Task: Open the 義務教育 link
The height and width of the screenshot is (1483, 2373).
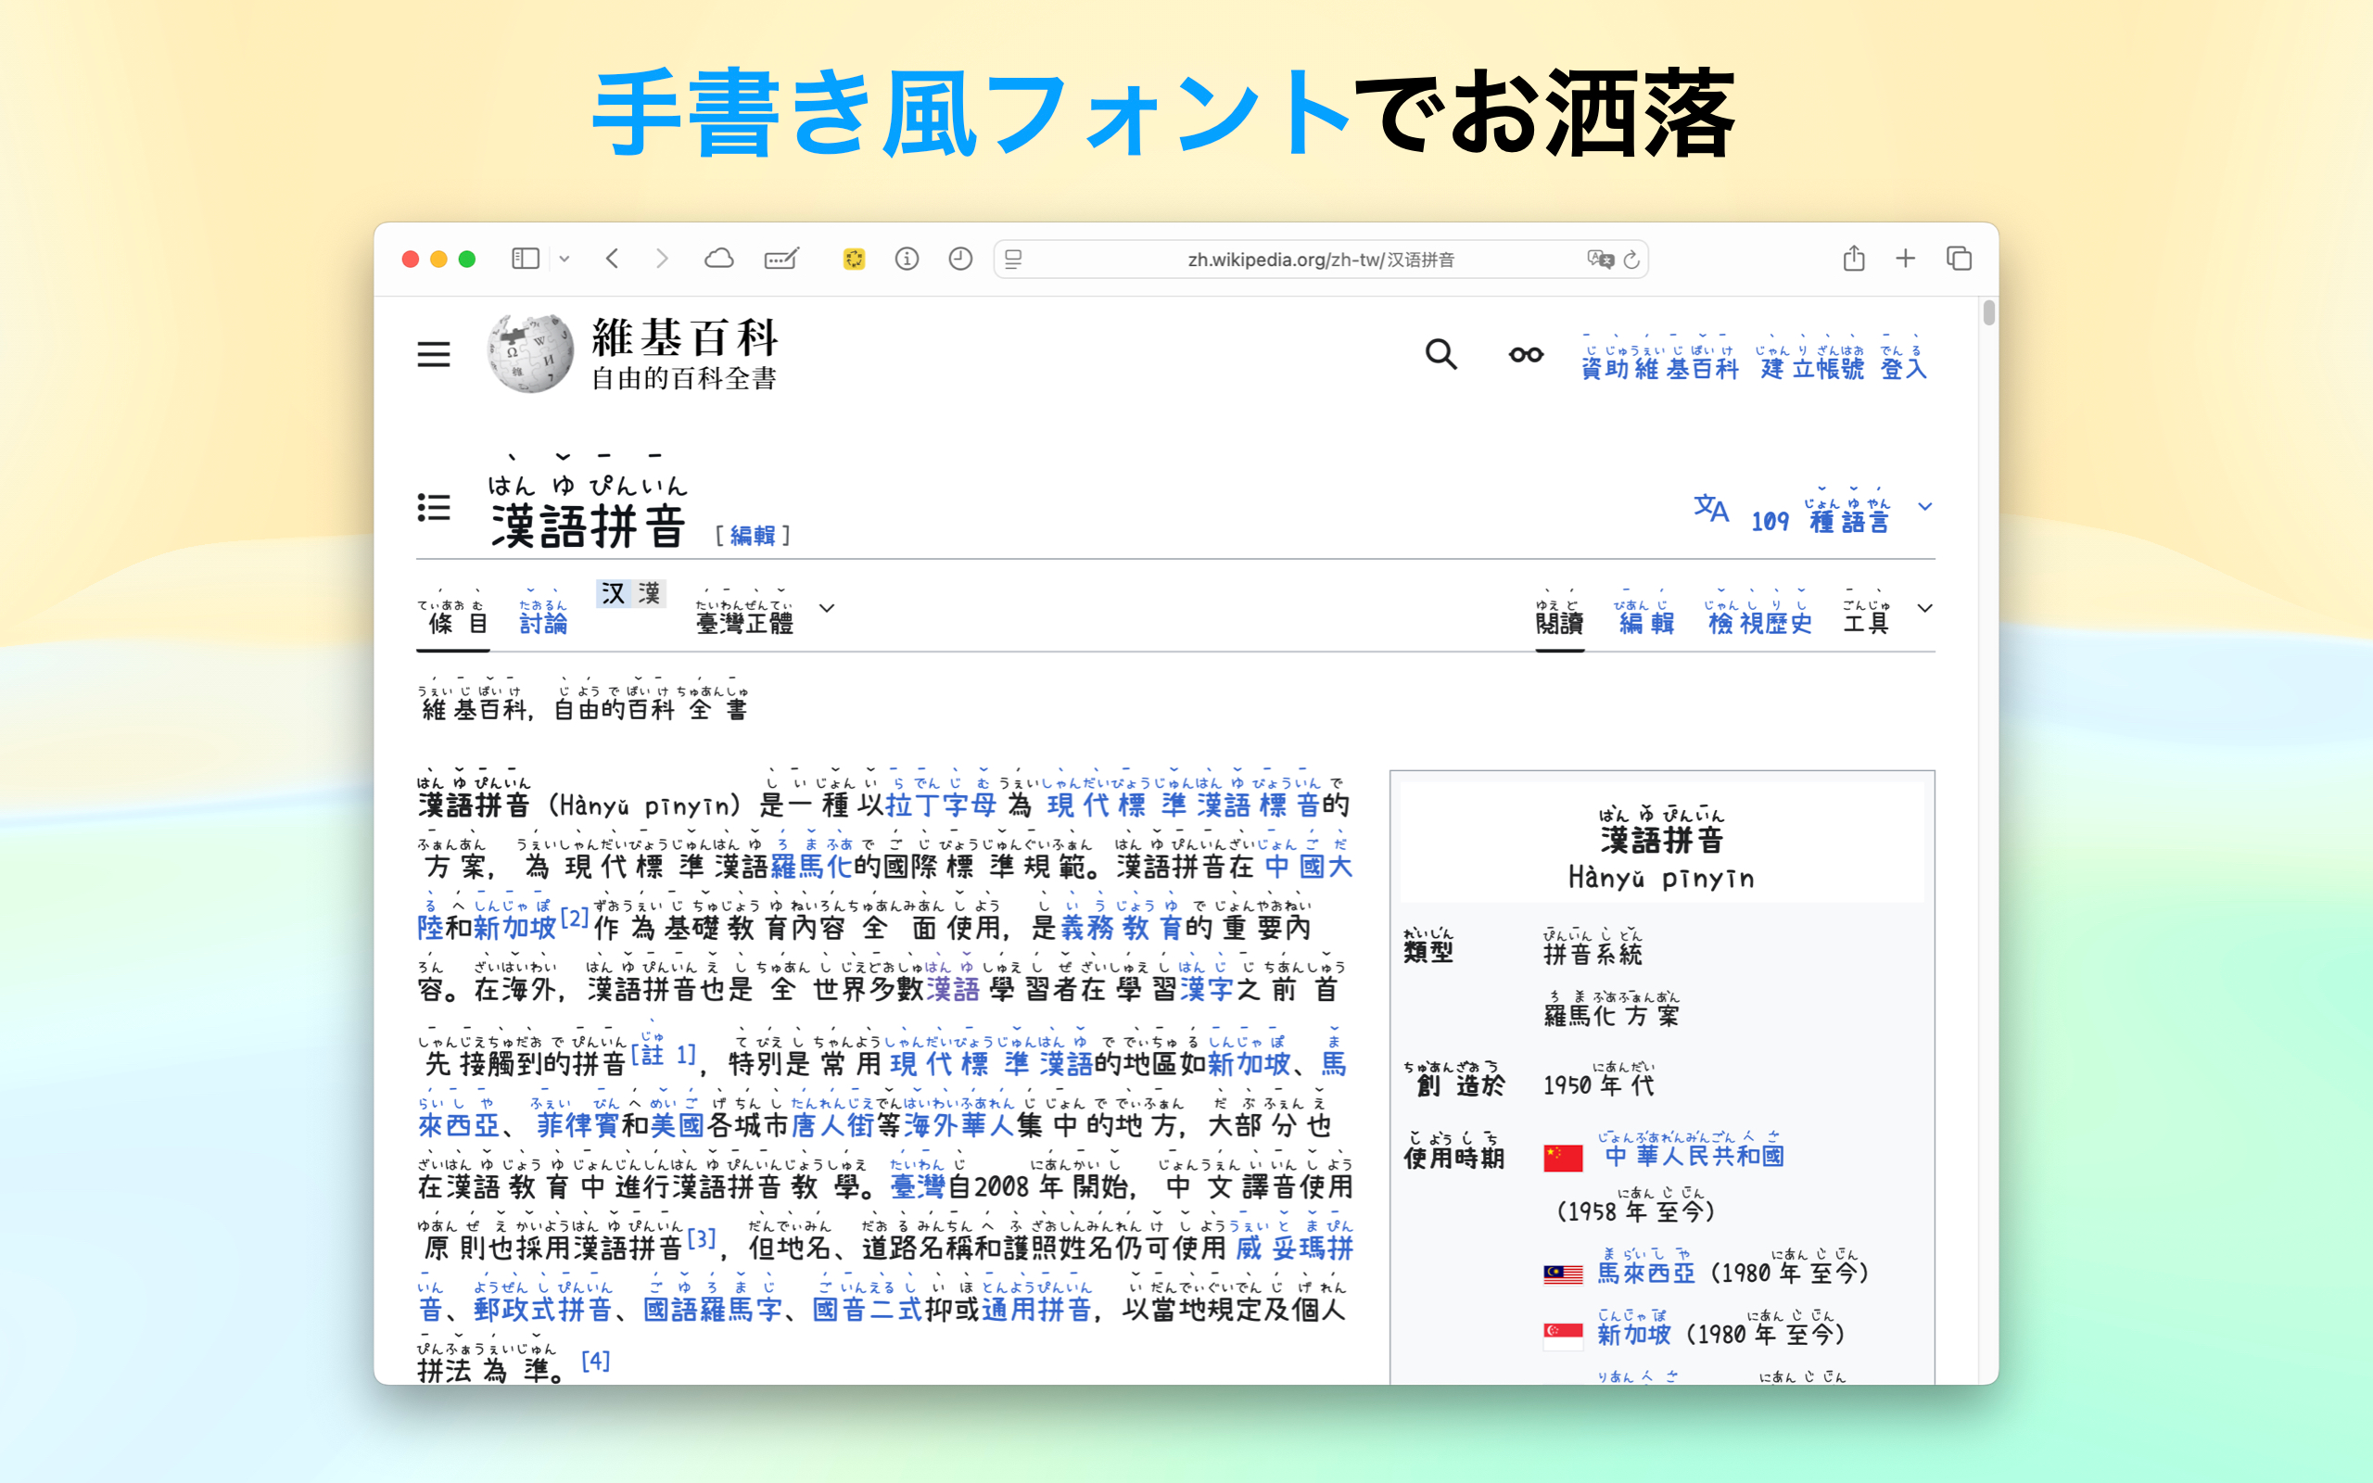Action: click(1121, 928)
